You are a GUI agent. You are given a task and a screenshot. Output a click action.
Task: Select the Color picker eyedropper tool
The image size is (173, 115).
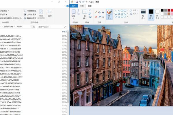click(99, 17)
